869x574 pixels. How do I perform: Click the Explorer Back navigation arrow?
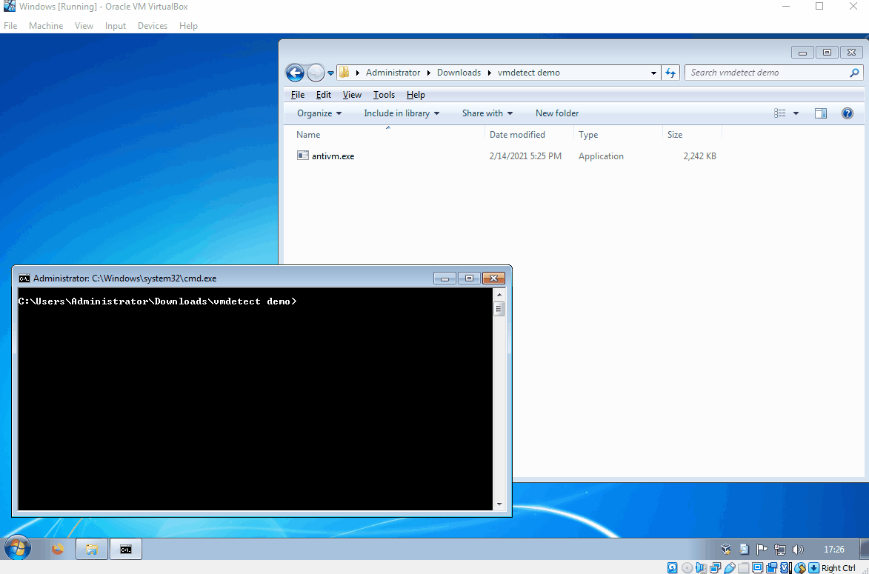(x=295, y=73)
